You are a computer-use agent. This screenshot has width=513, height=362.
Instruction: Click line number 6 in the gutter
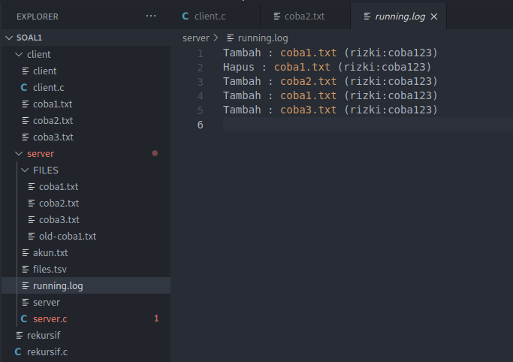pyautogui.click(x=201, y=125)
